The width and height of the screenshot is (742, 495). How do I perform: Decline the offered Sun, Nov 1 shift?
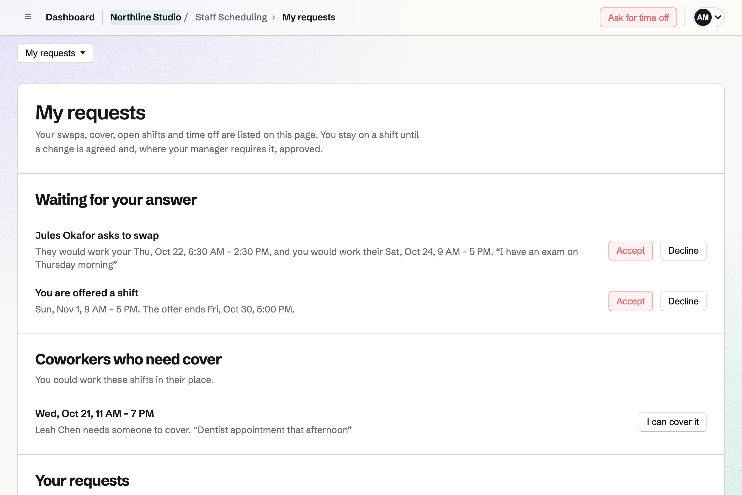(x=683, y=301)
